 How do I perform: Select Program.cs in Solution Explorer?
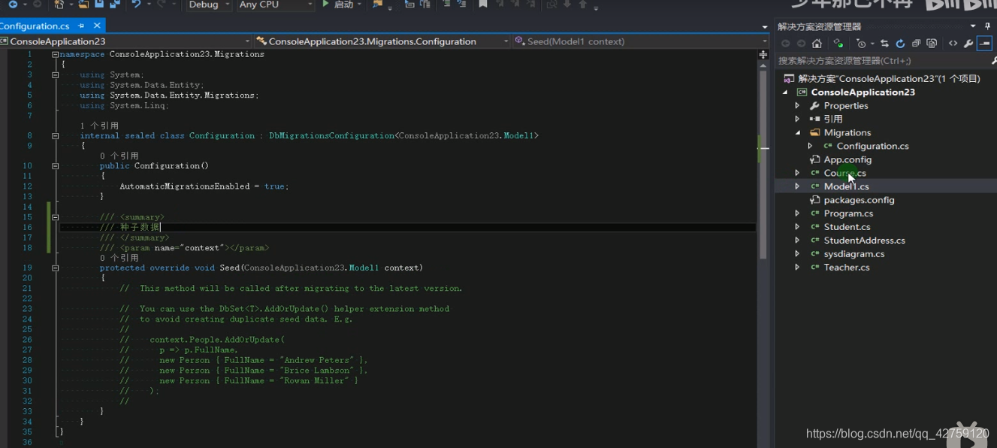(848, 214)
